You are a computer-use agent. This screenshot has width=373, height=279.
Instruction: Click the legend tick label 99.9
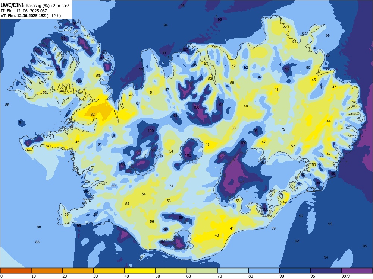coord(345,276)
